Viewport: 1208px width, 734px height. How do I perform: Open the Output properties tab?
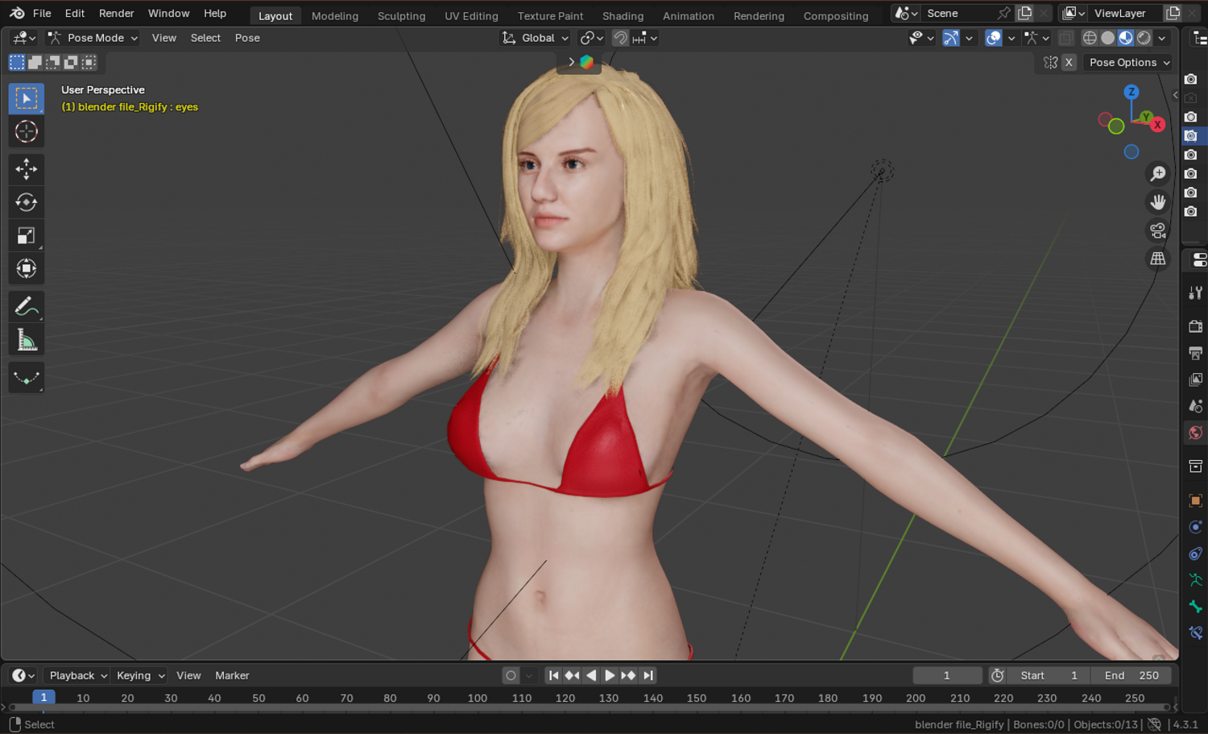pos(1196,353)
